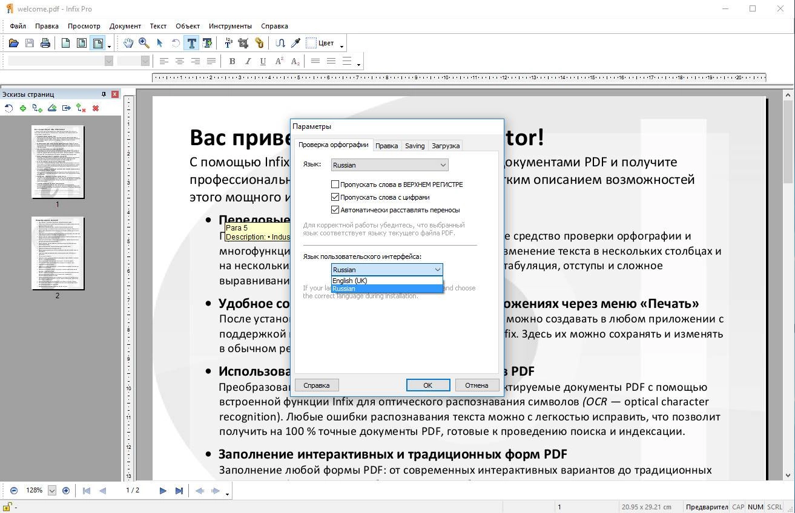Click the Open file folder icon

(x=13, y=43)
